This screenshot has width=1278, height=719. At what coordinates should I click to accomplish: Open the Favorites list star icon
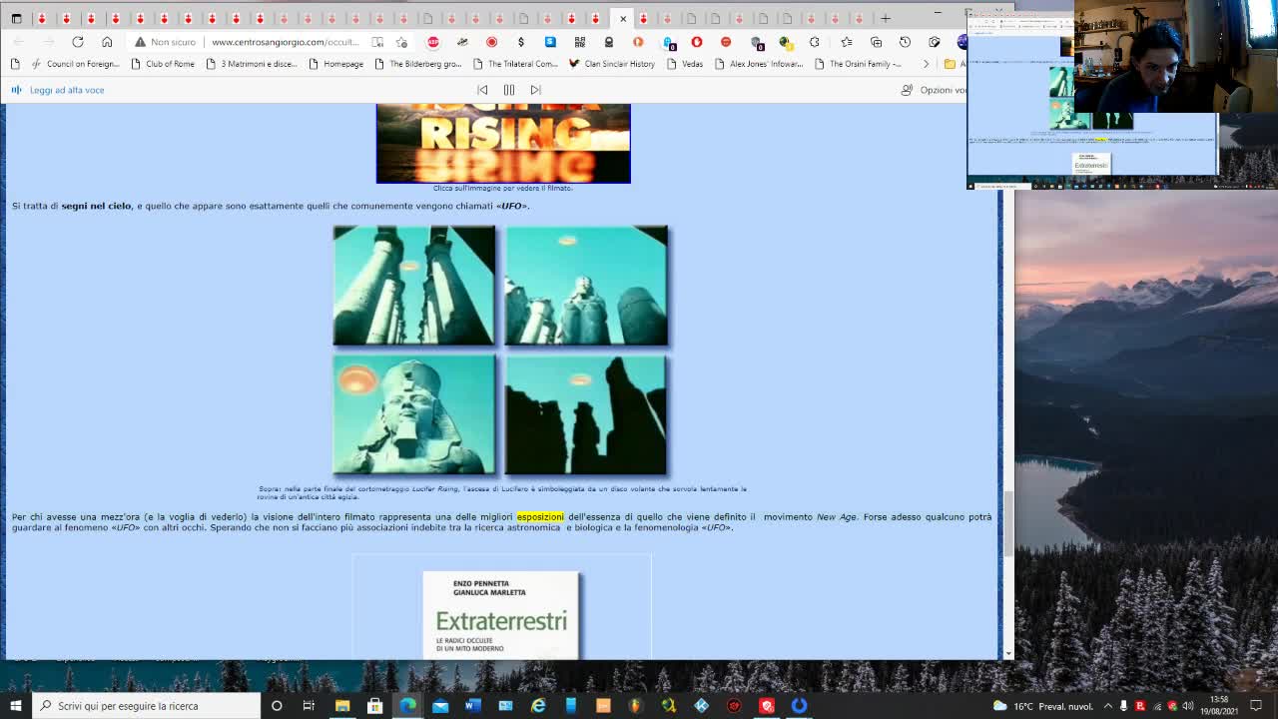(x=846, y=42)
